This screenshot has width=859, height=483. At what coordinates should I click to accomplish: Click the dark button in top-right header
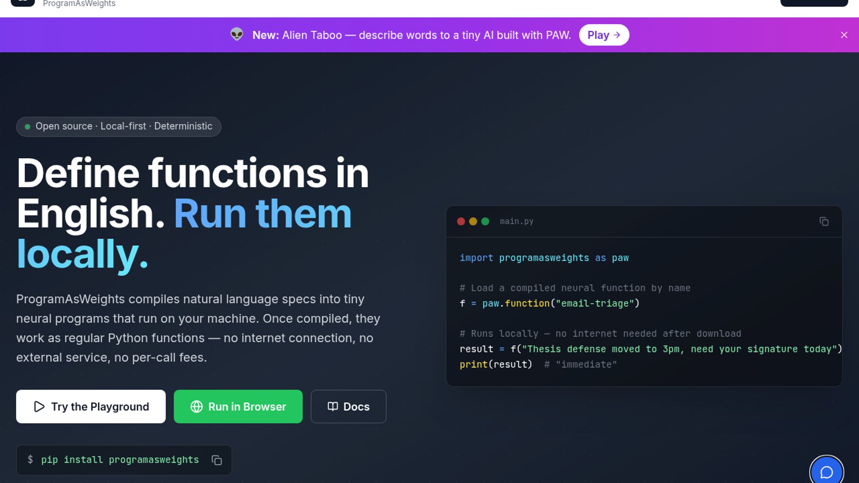pos(814,3)
